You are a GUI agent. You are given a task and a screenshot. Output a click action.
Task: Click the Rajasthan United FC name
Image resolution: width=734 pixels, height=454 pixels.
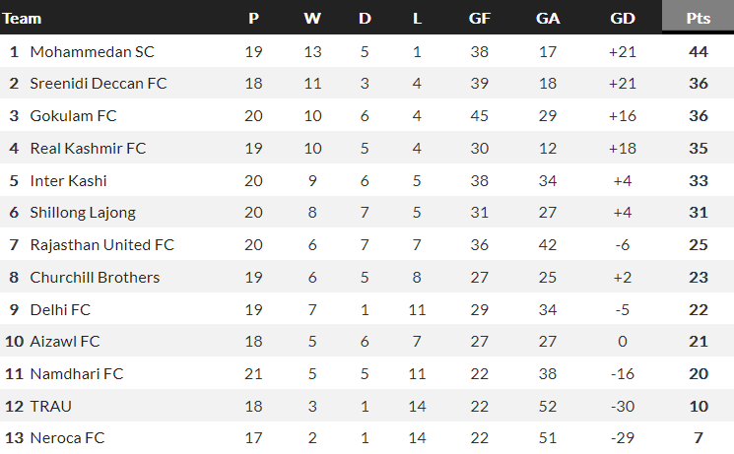pos(101,244)
